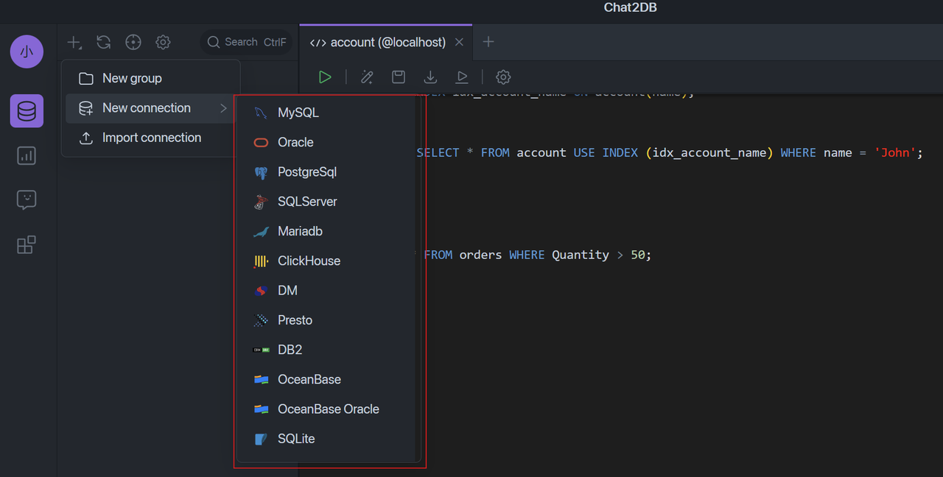
Task: Click the refresh connections icon
Action: point(104,43)
